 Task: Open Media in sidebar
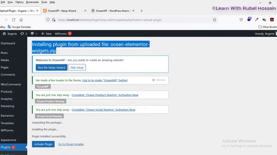pos(5,60)
